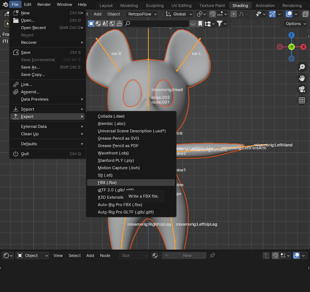Open the viewport Object menu

(x=114, y=14)
